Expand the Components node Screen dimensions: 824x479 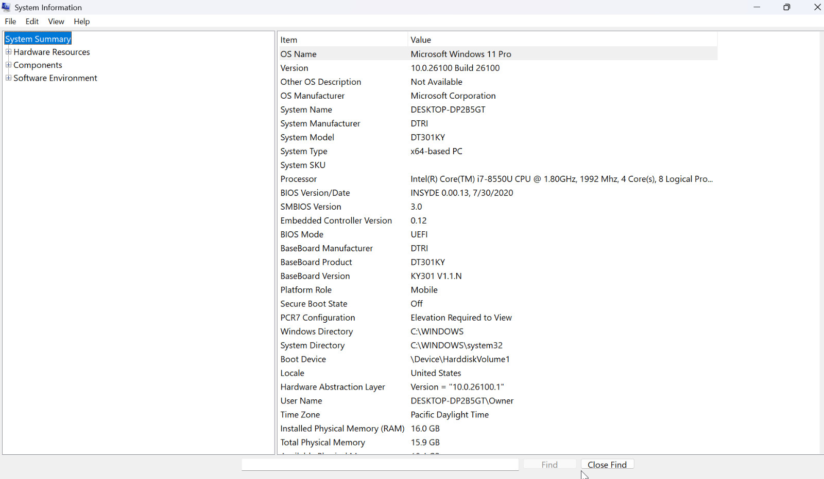tap(8, 65)
